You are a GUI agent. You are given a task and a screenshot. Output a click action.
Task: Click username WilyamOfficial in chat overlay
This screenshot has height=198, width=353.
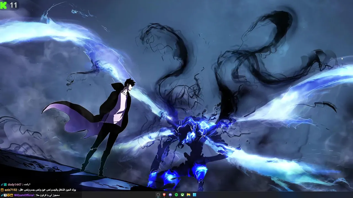click(x=24, y=195)
